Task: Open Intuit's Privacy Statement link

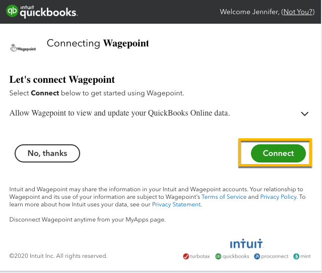Action: pos(176,204)
